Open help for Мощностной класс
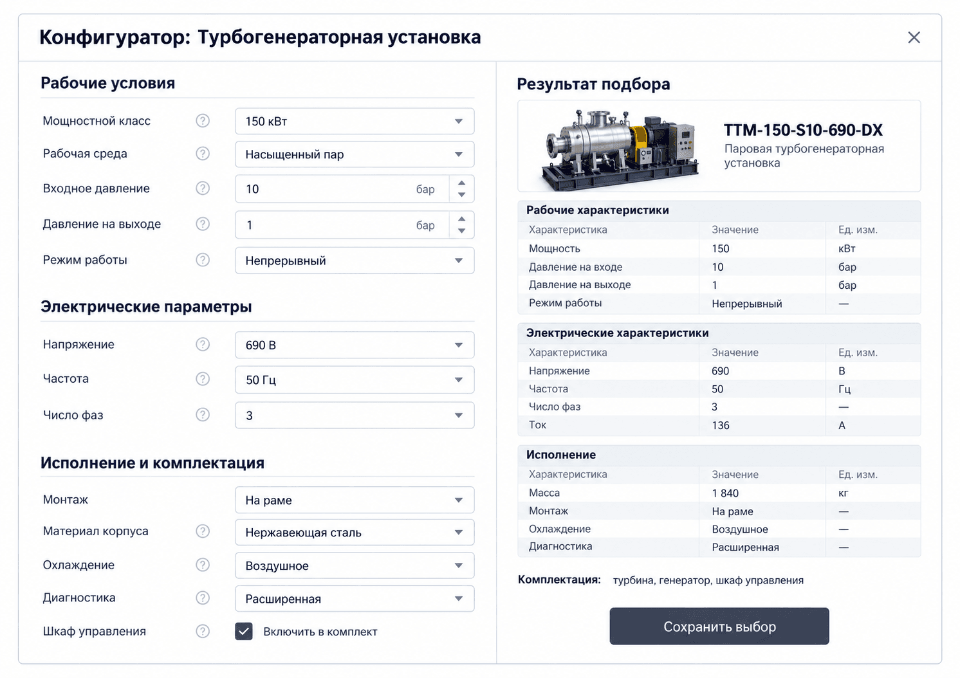 point(203,121)
